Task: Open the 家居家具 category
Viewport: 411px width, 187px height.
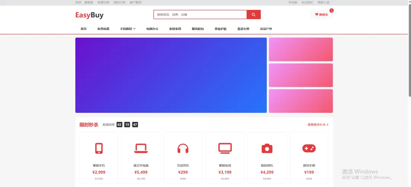Action: coord(175,29)
